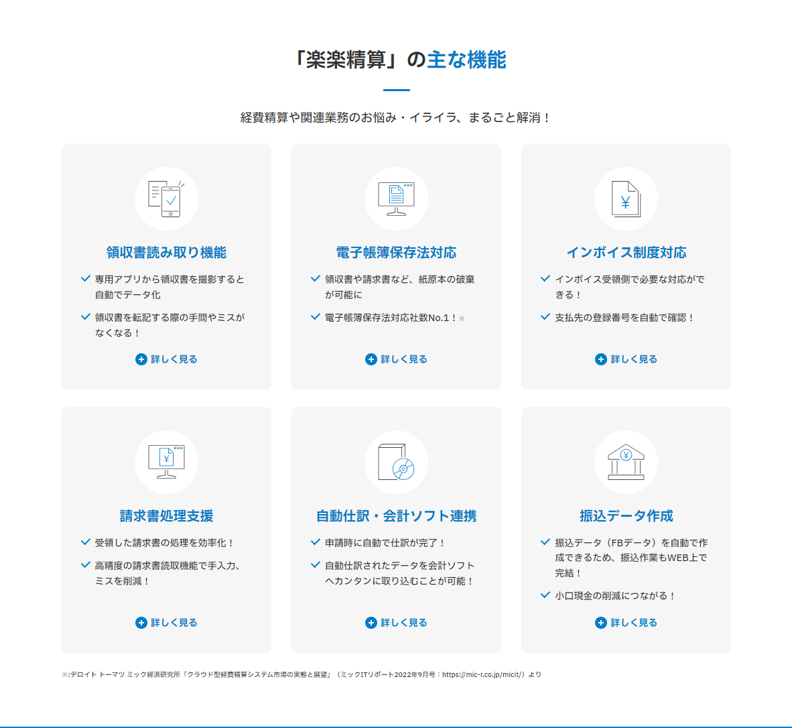Click the electronic bookkeeping monitor document icon
This screenshot has width=792, height=728.
(x=396, y=199)
